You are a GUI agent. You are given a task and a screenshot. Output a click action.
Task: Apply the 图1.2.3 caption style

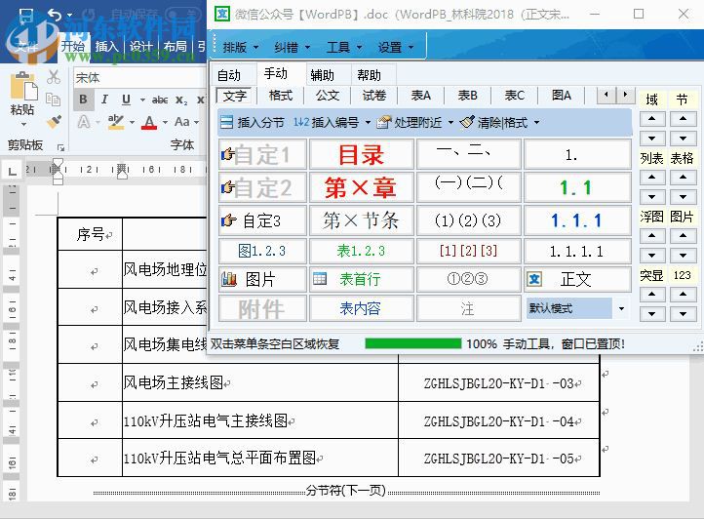click(x=262, y=251)
